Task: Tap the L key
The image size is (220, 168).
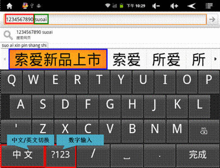Action: click(x=199, y=107)
